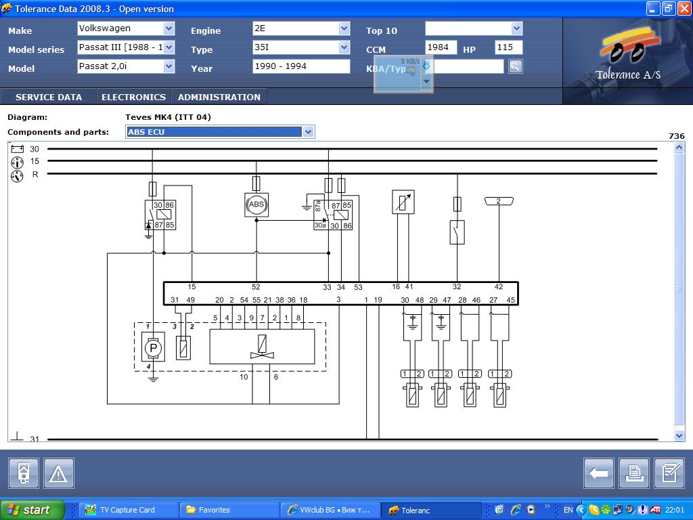Click the KBA/Typ input field

tap(468, 66)
